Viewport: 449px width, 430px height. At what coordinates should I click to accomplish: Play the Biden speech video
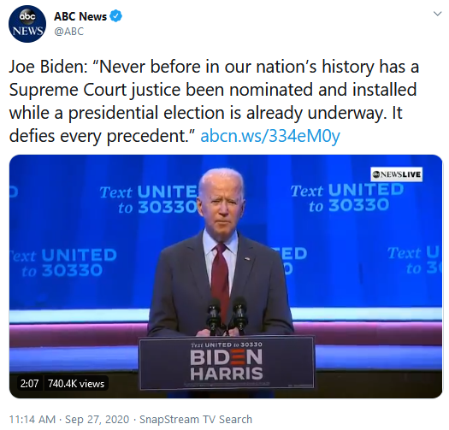(x=226, y=276)
